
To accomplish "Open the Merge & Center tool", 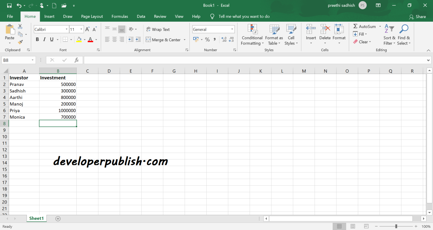I will click(x=163, y=40).
